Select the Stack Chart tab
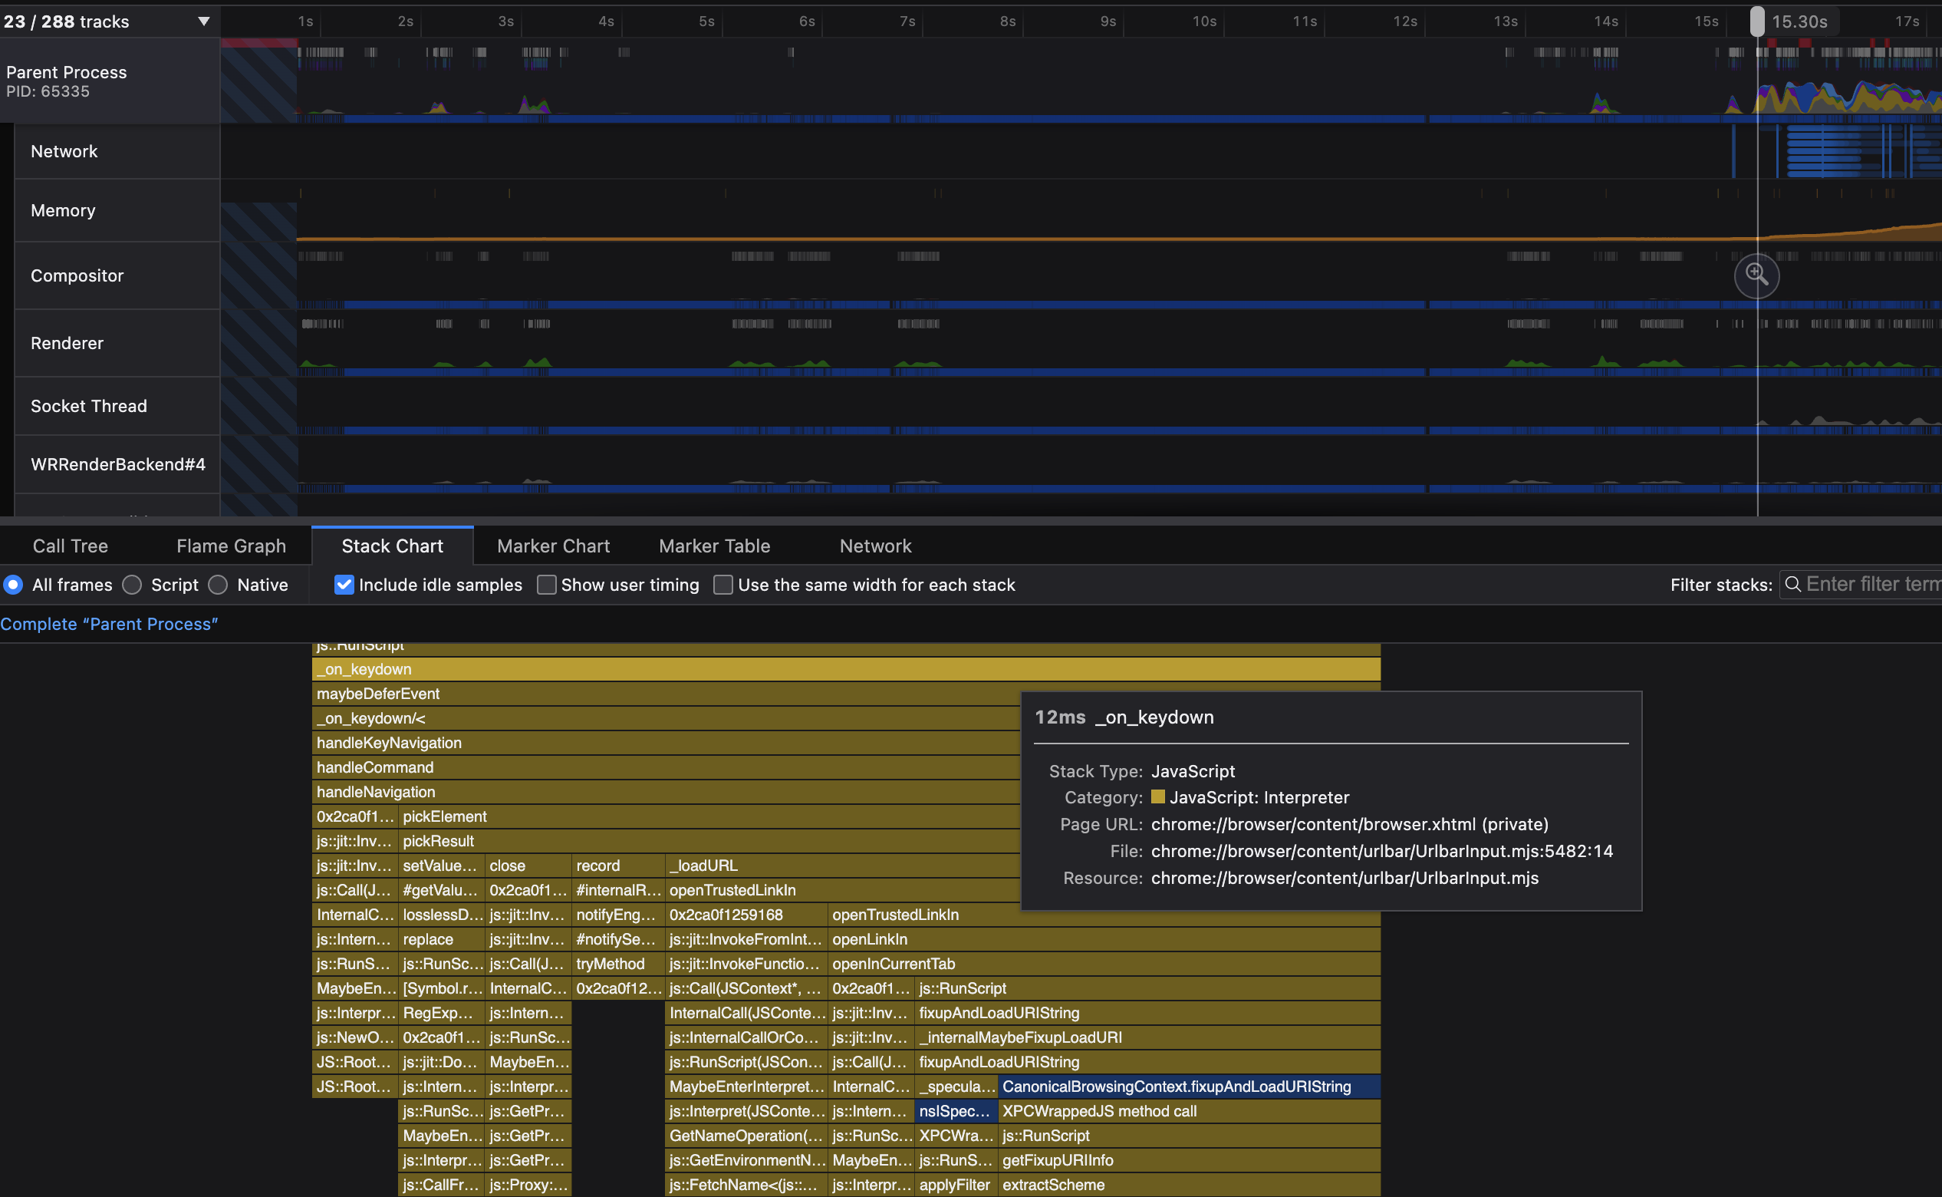 point(393,546)
